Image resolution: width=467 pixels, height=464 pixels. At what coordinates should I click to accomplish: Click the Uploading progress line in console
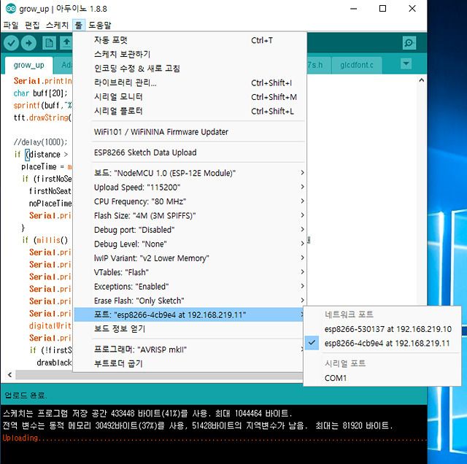point(214,438)
